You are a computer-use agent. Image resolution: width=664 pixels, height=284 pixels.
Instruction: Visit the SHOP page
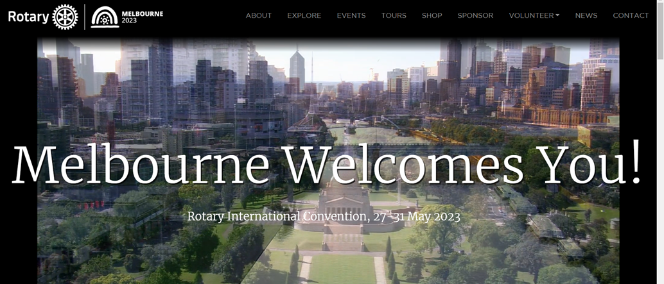432,15
